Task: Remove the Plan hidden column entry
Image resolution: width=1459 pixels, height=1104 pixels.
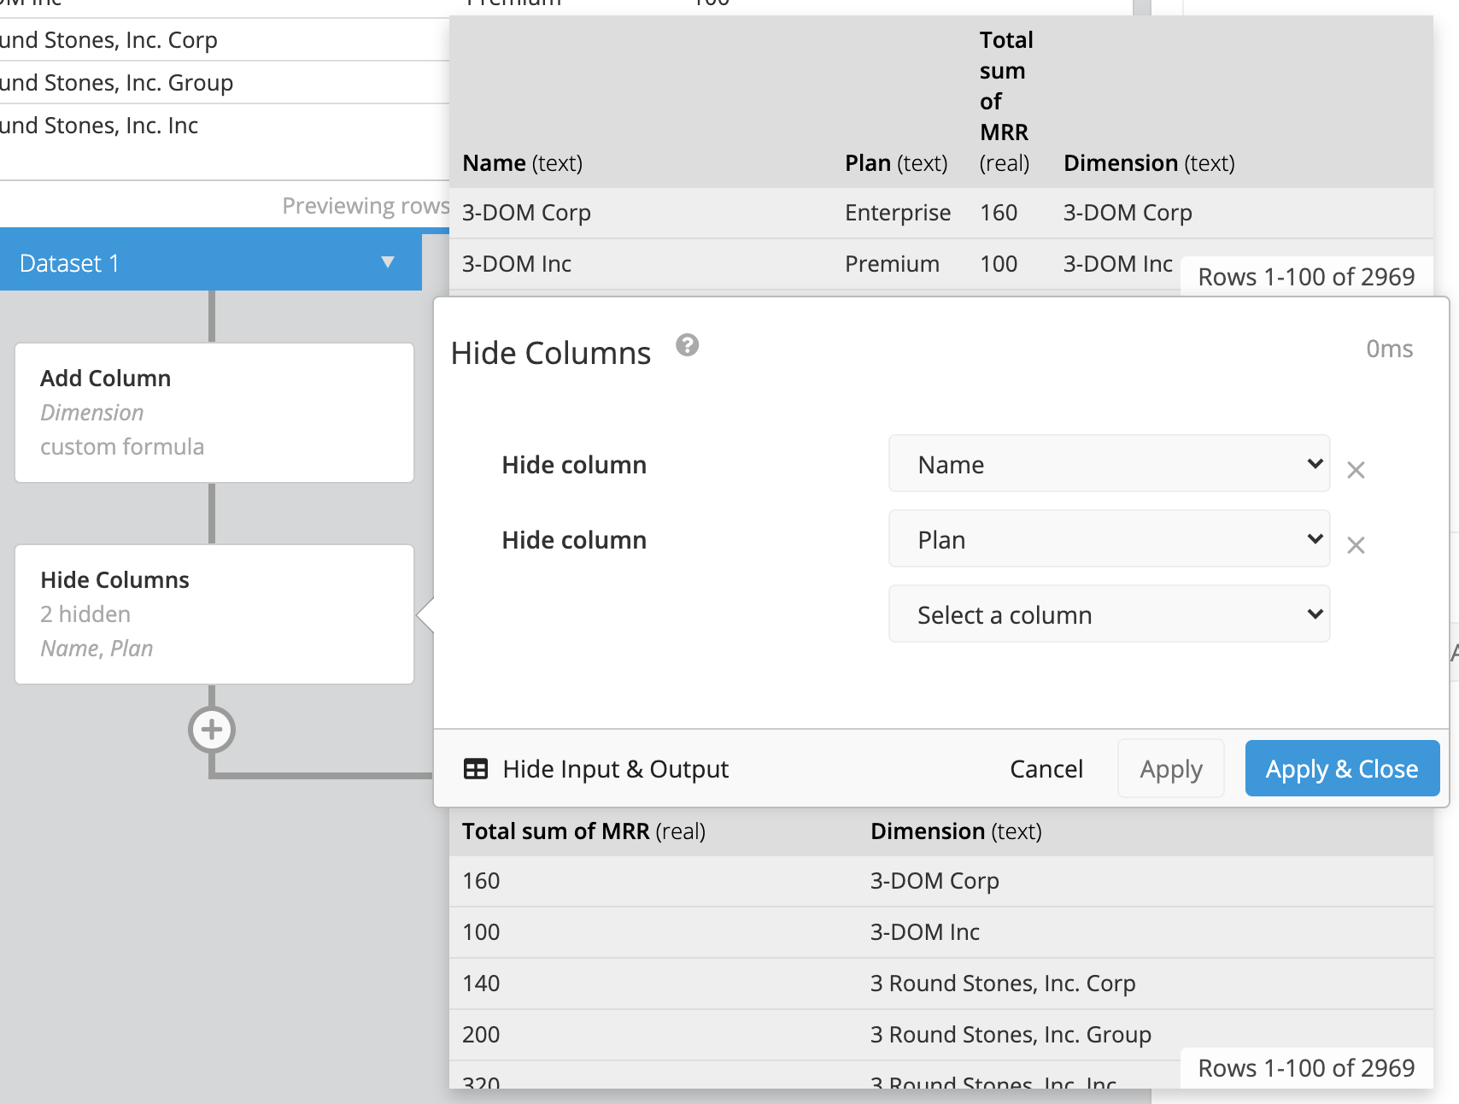Action: [x=1356, y=545]
